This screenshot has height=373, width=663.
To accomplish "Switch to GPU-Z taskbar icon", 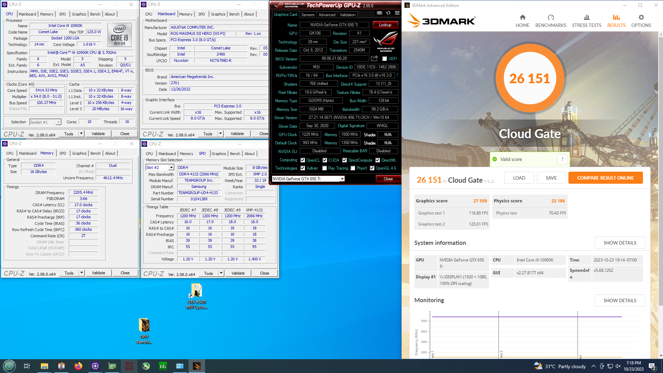I will click(x=112, y=366).
